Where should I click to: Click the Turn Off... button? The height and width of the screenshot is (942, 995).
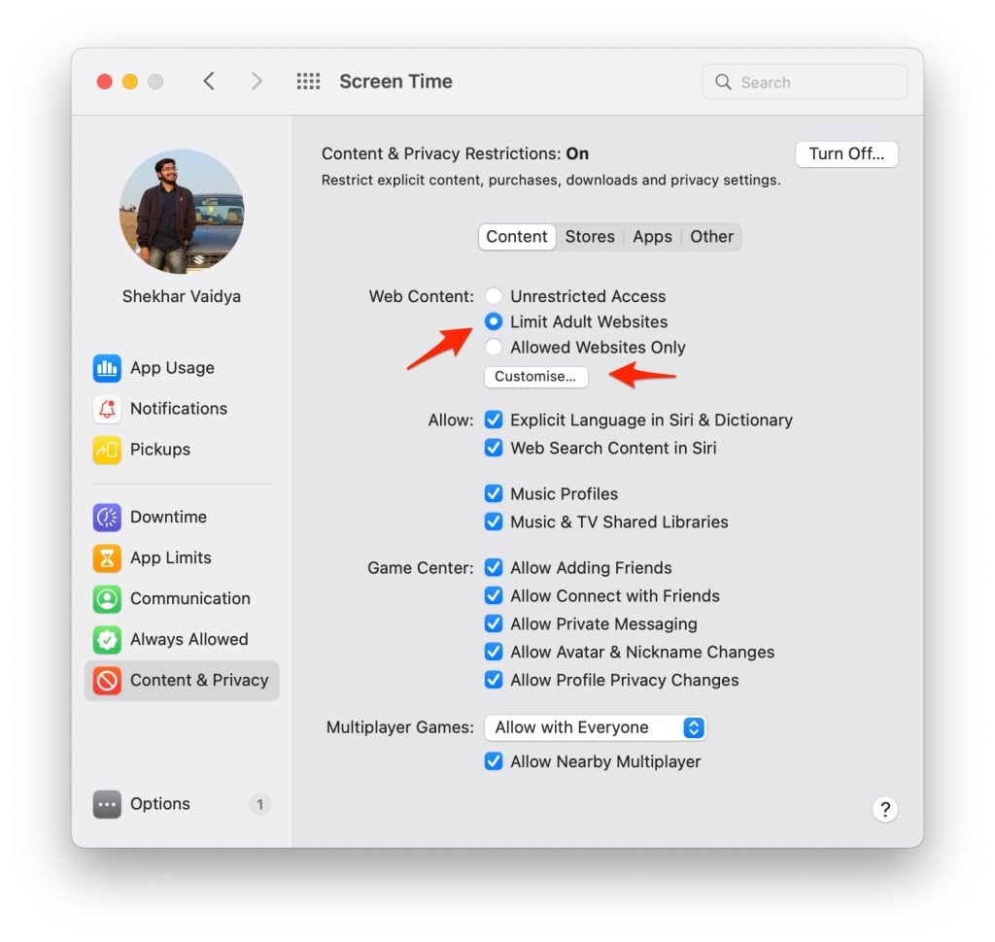[x=846, y=154]
